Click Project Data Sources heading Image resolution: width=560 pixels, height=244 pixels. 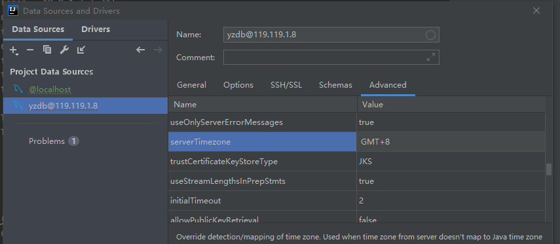click(x=52, y=72)
